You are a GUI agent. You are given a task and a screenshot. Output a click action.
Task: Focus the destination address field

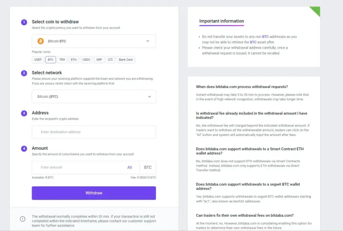click(94, 132)
